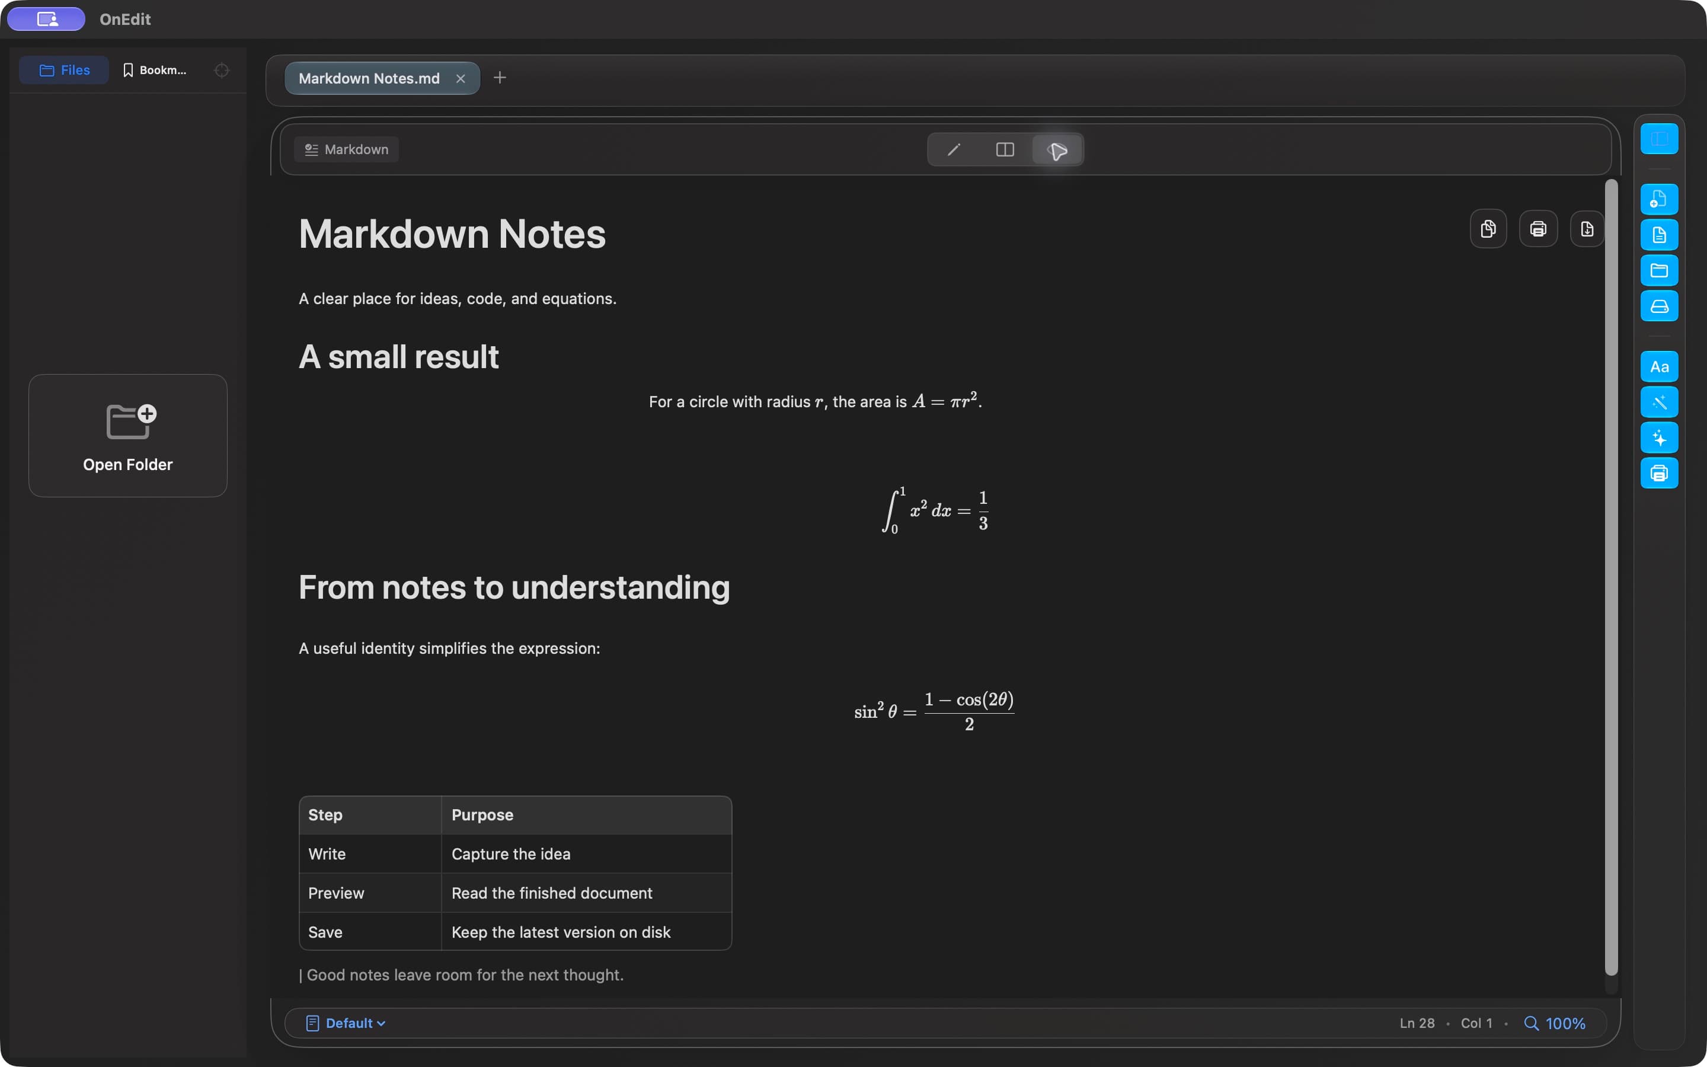Copy the rendered document contents
1707x1067 pixels.
coord(1488,229)
